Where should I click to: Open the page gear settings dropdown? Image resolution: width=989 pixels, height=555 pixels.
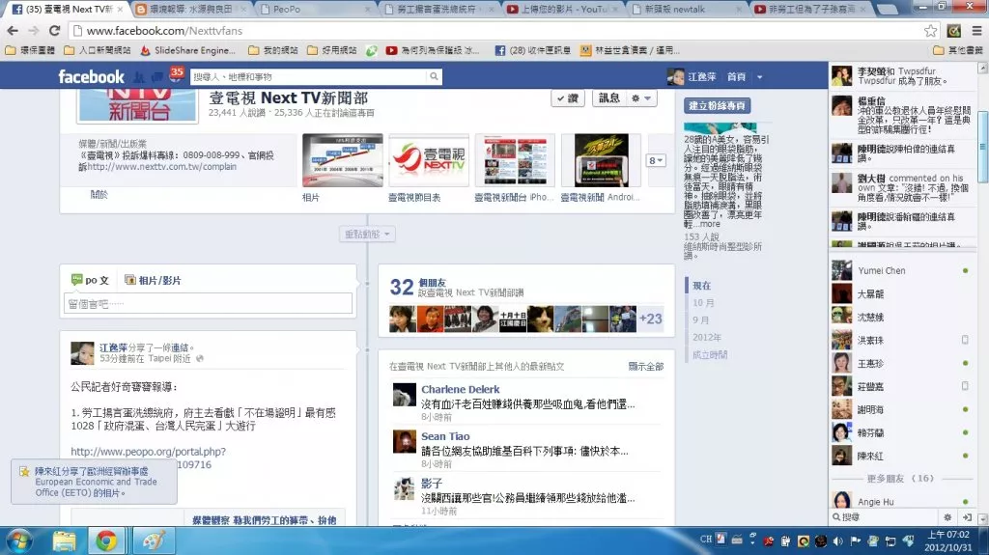click(641, 98)
